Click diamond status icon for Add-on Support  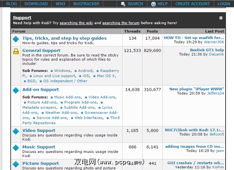pyautogui.click(x=16, y=90)
